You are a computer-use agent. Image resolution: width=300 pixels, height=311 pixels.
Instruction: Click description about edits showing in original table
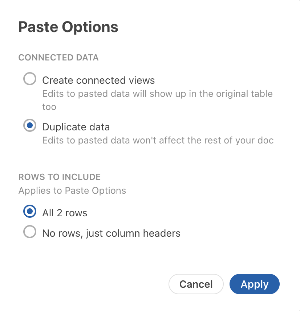tap(157, 94)
